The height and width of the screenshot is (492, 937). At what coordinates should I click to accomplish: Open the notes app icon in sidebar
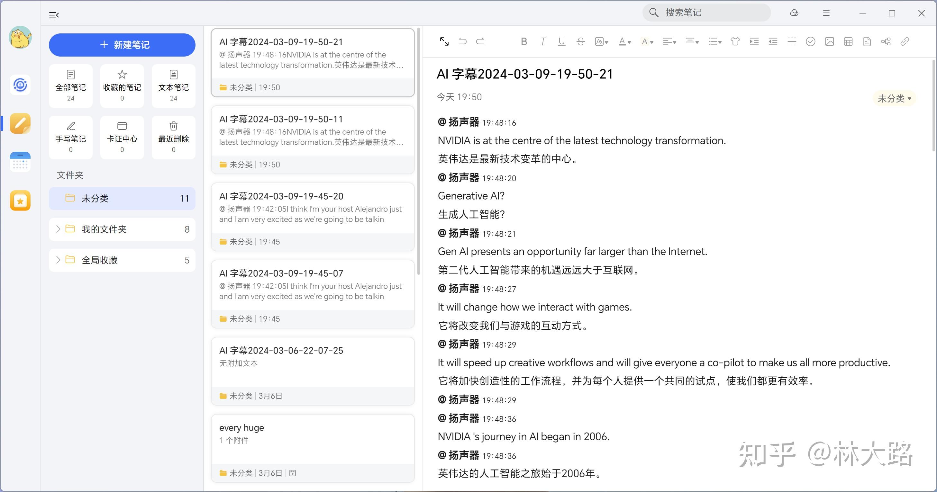[20, 124]
